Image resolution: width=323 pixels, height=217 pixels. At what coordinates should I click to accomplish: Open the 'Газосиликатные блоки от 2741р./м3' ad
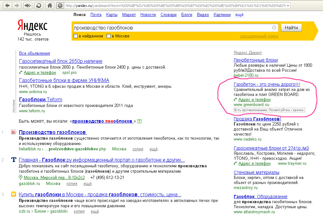click(x=271, y=148)
